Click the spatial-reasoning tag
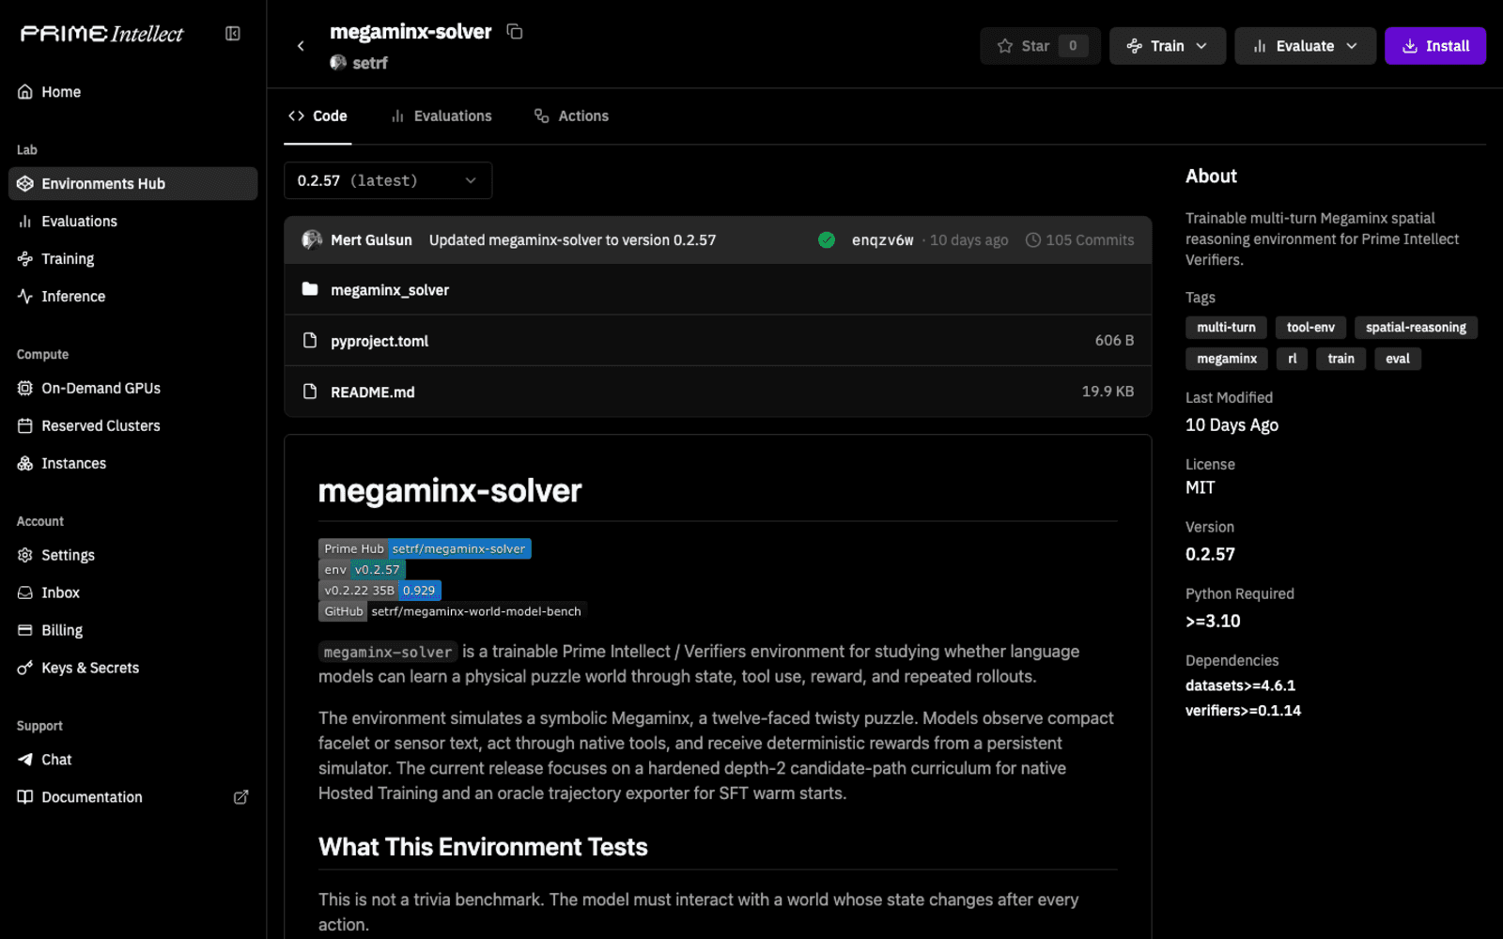Image resolution: width=1503 pixels, height=939 pixels. 1416,327
